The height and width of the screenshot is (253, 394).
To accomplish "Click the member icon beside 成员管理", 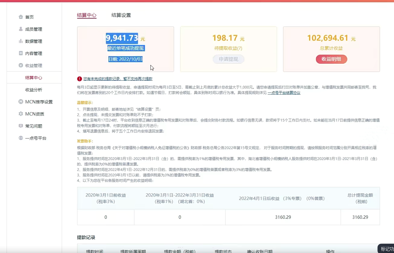I will (21, 29).
